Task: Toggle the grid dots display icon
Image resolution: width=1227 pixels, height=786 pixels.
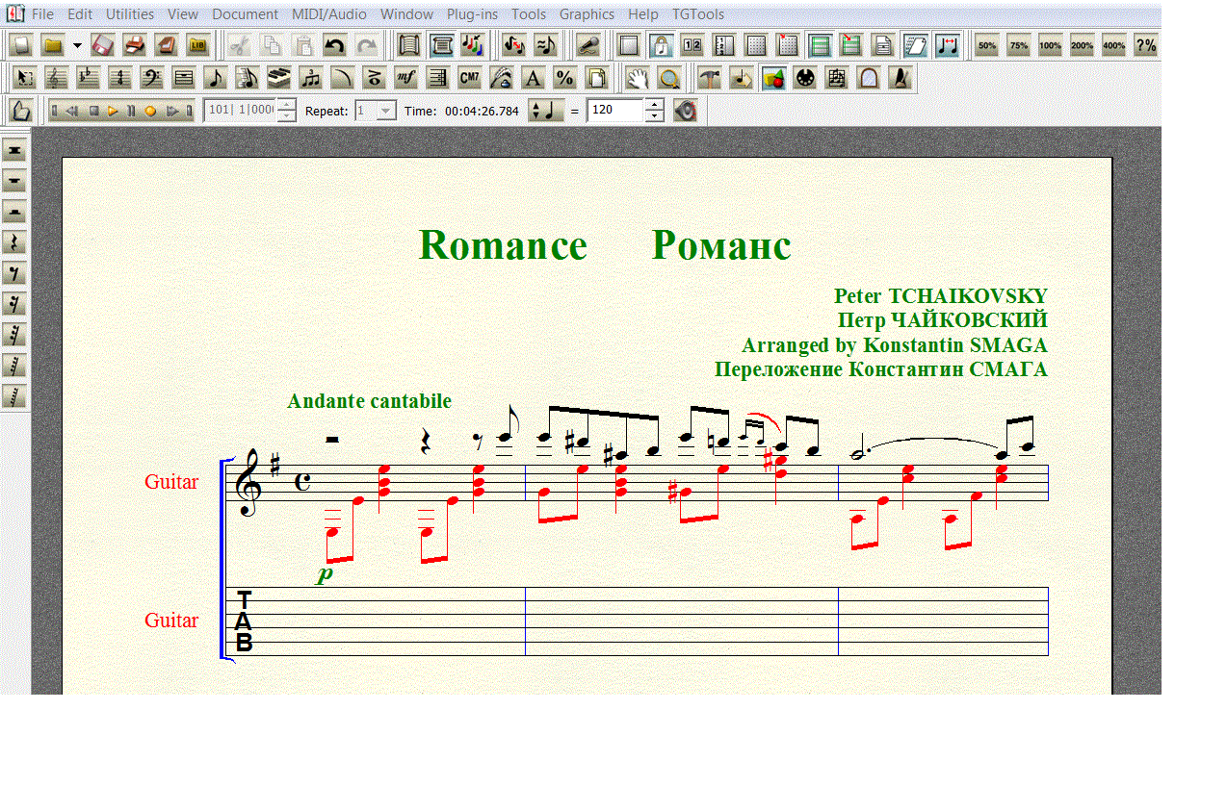Action: click(x=754, y=45)
